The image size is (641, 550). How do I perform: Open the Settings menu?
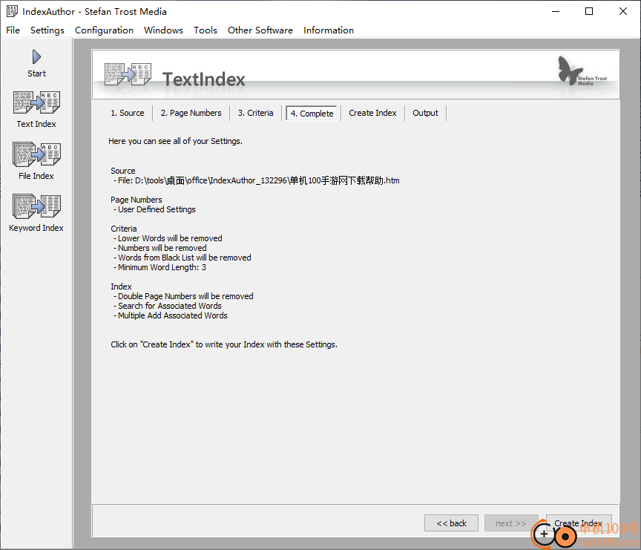(47, 30)
